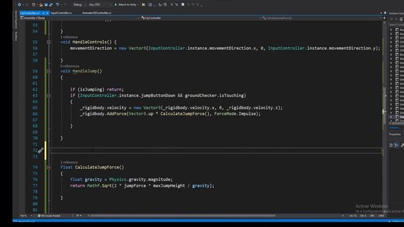Click the screwdriver quick actions icon on line 72
This screenshot has height=227, width=404.
point(40,151)
